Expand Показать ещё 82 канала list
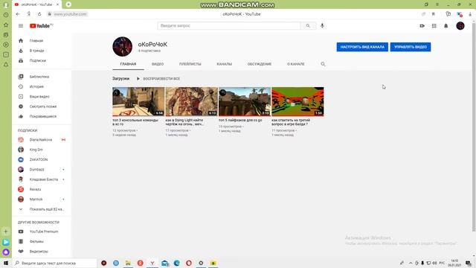The width and height of the screenshot is (476, 268). 42,209
